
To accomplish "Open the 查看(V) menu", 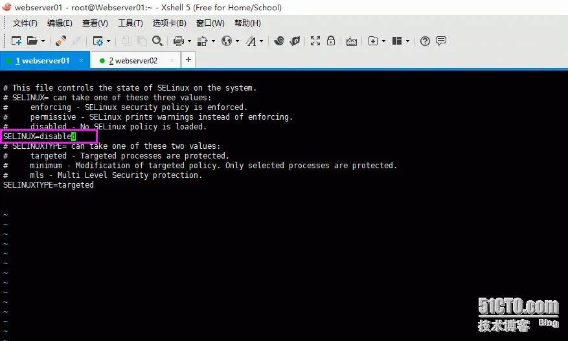I will [95, 23].
